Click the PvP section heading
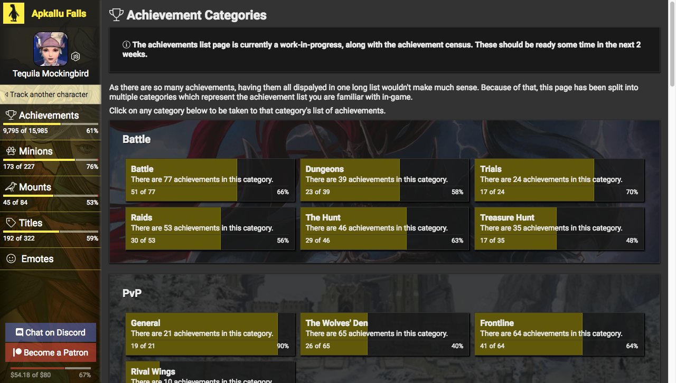This screenshot has width=676, height=383. (x=132, y=293)
